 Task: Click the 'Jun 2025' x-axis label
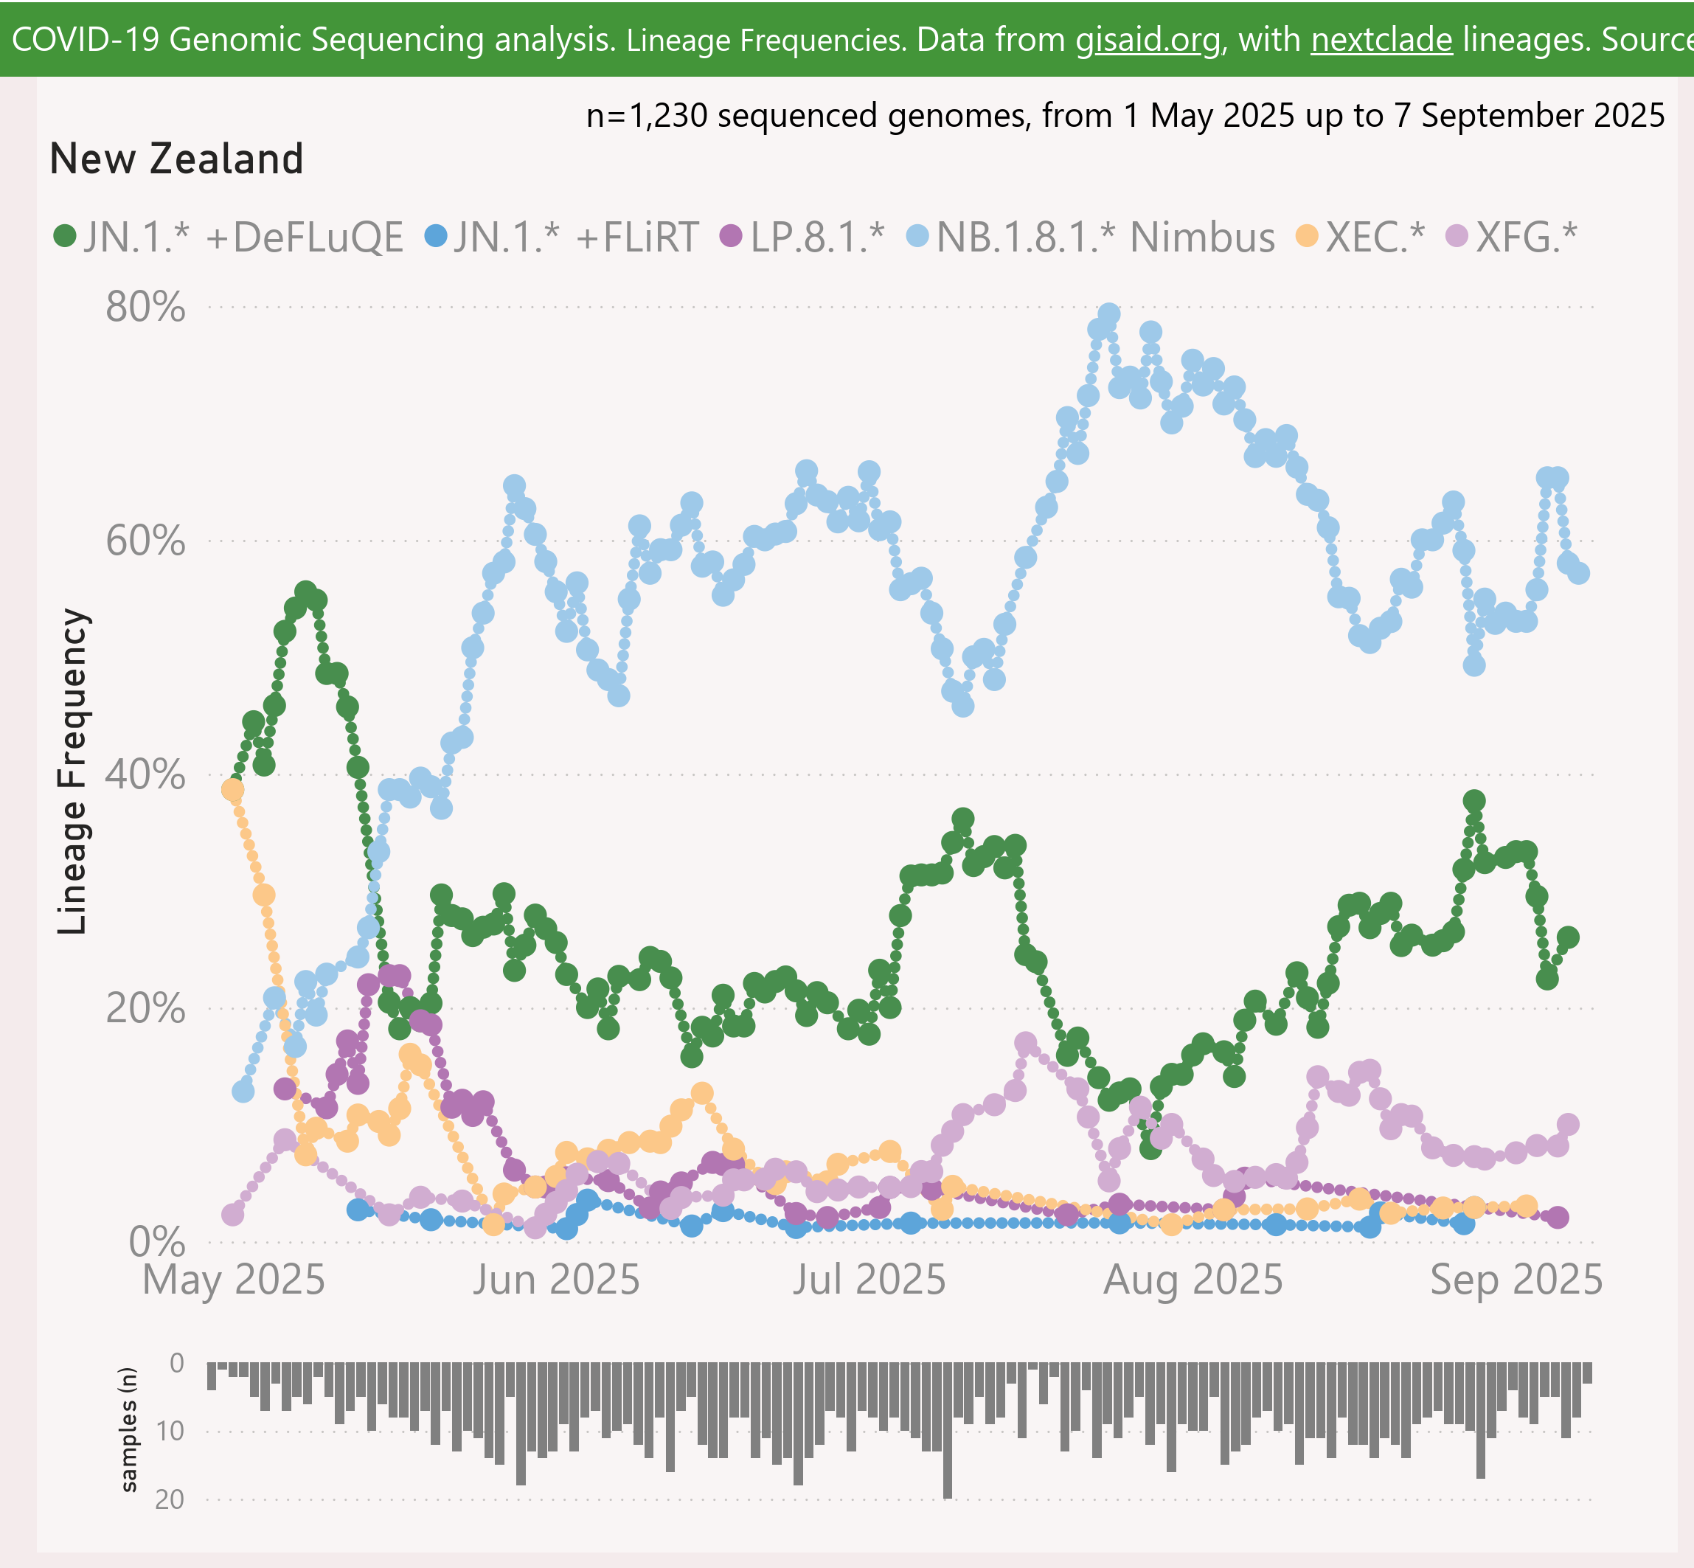tap(555, 1280)
